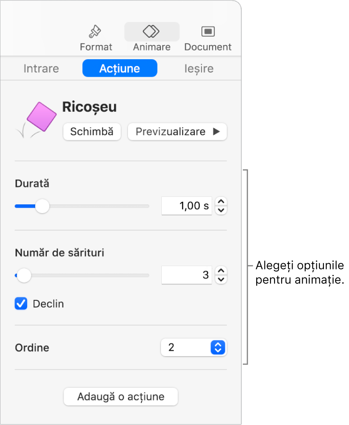Click the Ordine pop-up arrows icon
The width and height of the screenshot is (349, 425).
click(218, 347)
